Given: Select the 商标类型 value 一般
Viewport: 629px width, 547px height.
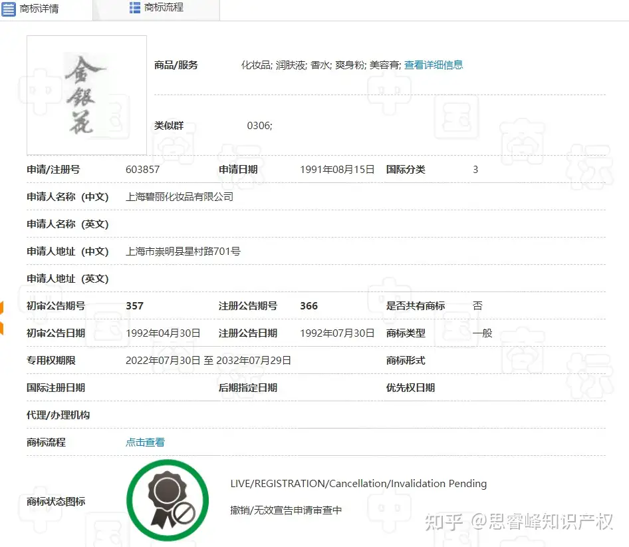Looking at the screenshot, I should [482, 333].
